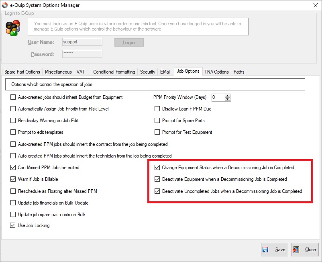Decrease PPM Priority Window days with down arrow
This screenshot has width=322, height=262.
point(227,99)
